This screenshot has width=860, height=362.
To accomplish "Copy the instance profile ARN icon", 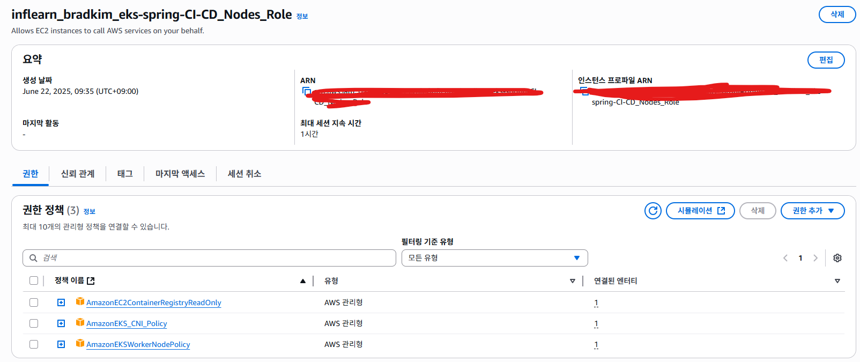I will click(584, 91).
